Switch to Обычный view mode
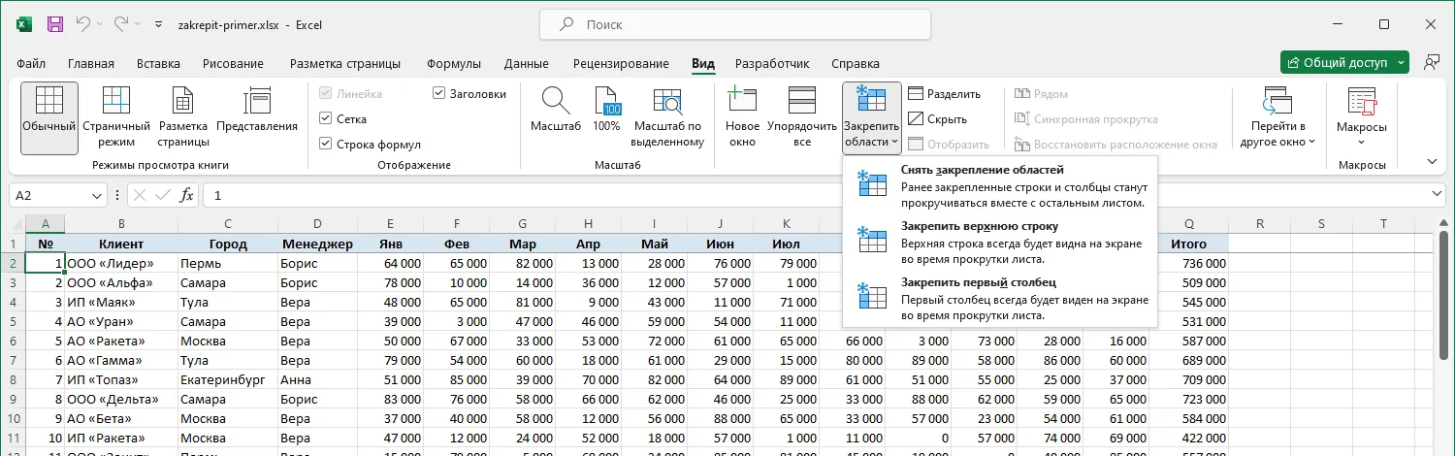Screen dimensions: 1455x456 pos(49,117)
